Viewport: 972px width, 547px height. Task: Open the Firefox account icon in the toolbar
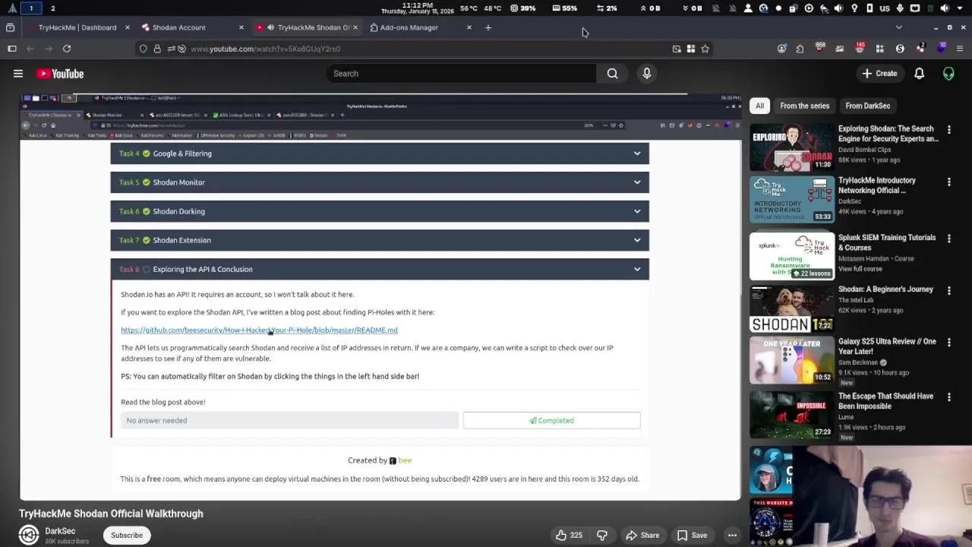781,49
